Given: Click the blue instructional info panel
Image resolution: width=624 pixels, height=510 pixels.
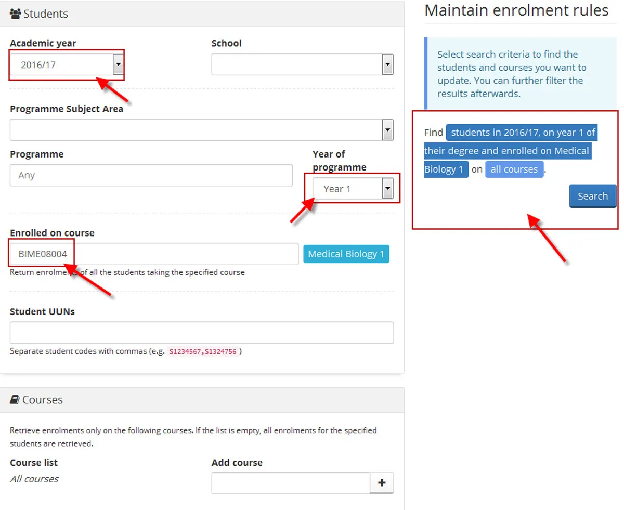Looking at the screenshot, I should coord(515,74).
